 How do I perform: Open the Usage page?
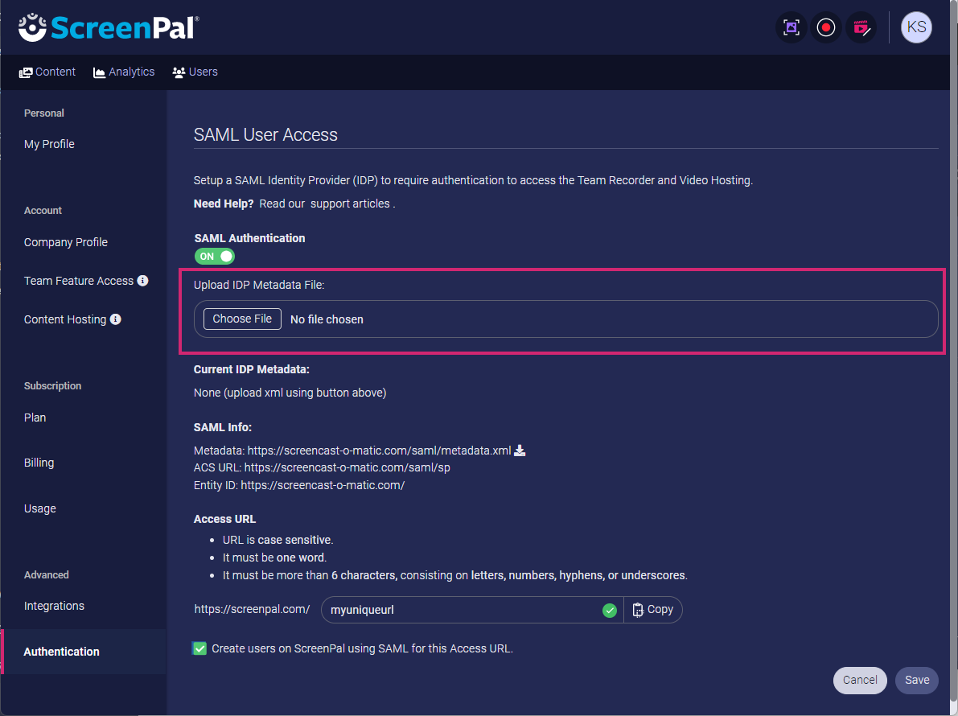(39, 508)
